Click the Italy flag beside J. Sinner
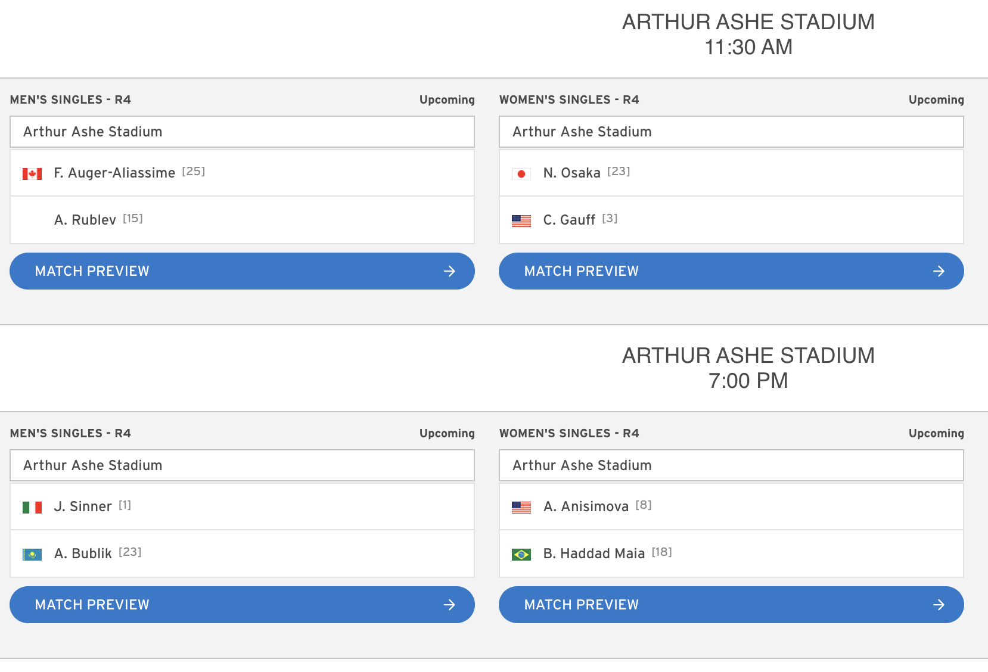The image size is (988, 672). 32,508
